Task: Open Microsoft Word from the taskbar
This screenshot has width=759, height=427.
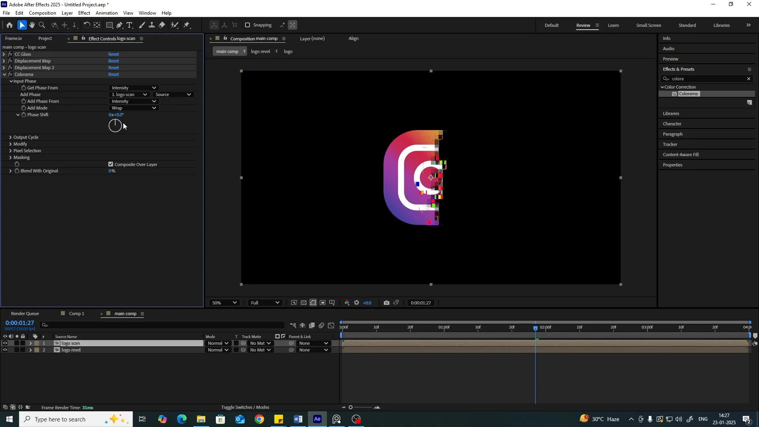Action: 298,419
